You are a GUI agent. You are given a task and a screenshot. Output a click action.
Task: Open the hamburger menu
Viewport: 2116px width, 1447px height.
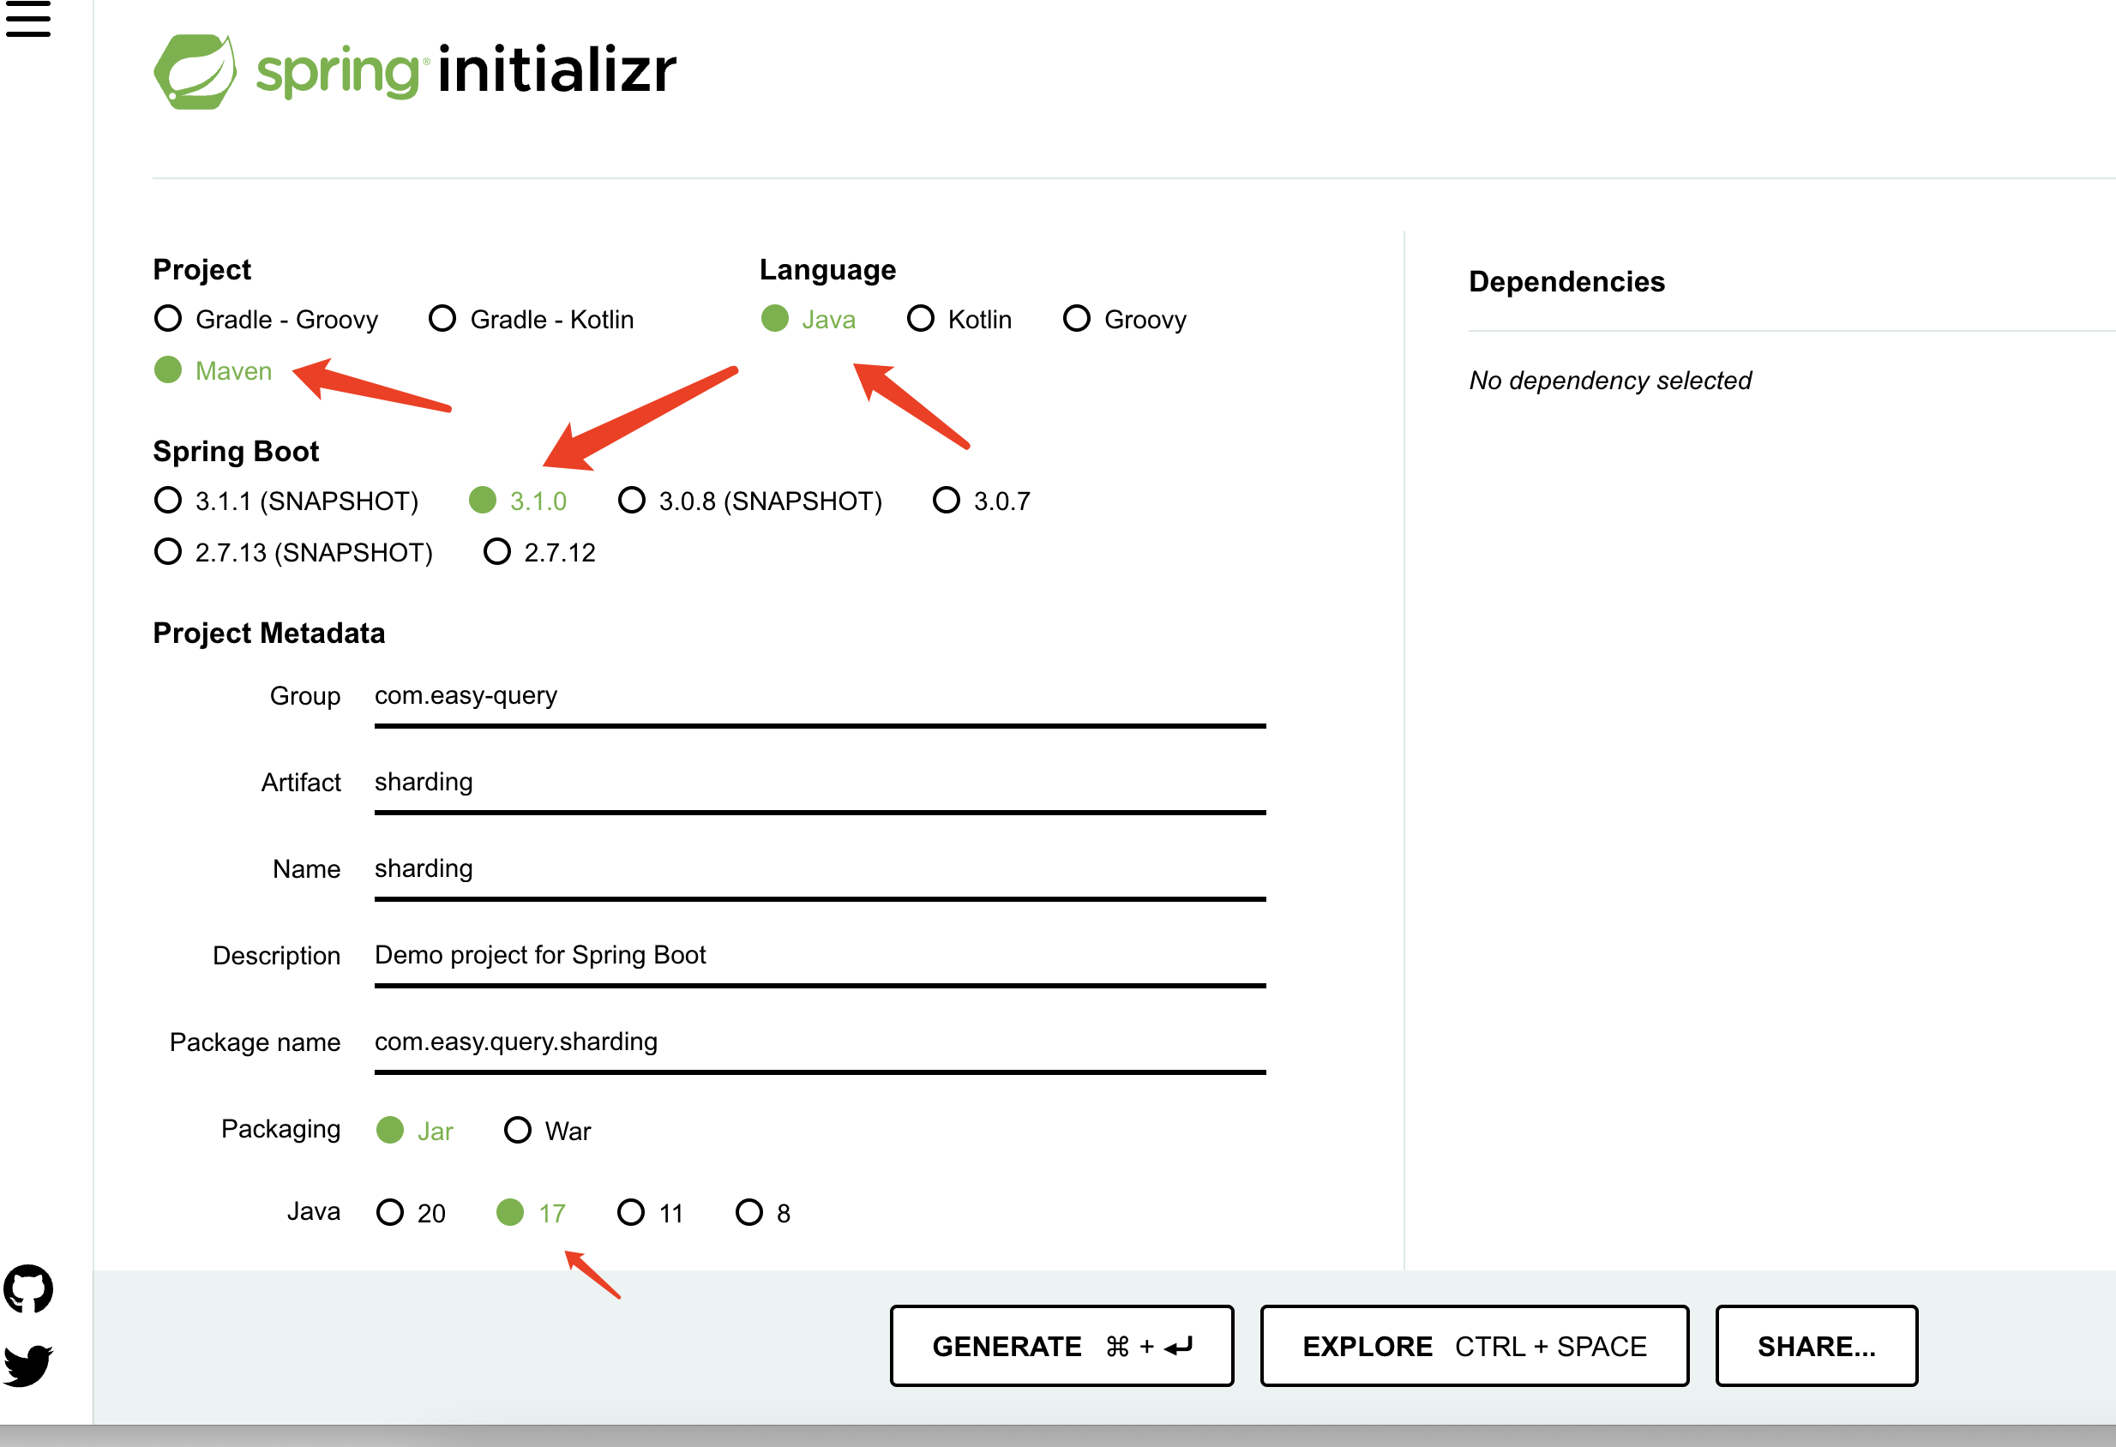[x=28, y=19]
